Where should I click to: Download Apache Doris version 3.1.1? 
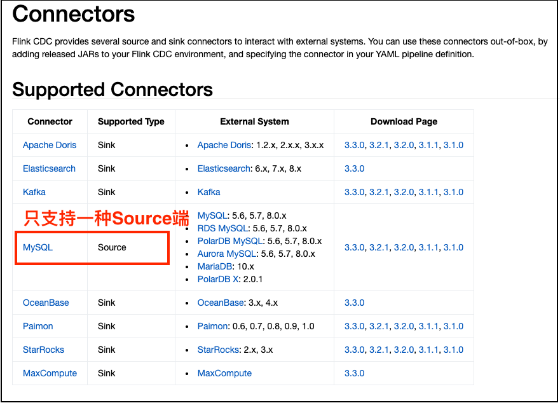(428, 145)
